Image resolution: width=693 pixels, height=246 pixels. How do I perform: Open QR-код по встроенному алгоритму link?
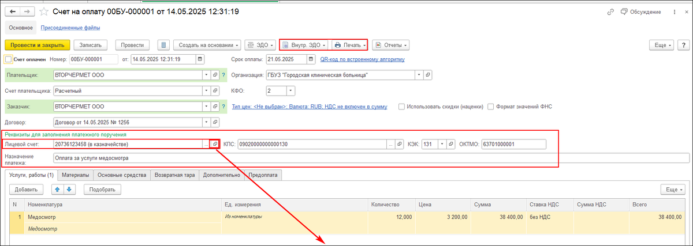click(363, 59)
